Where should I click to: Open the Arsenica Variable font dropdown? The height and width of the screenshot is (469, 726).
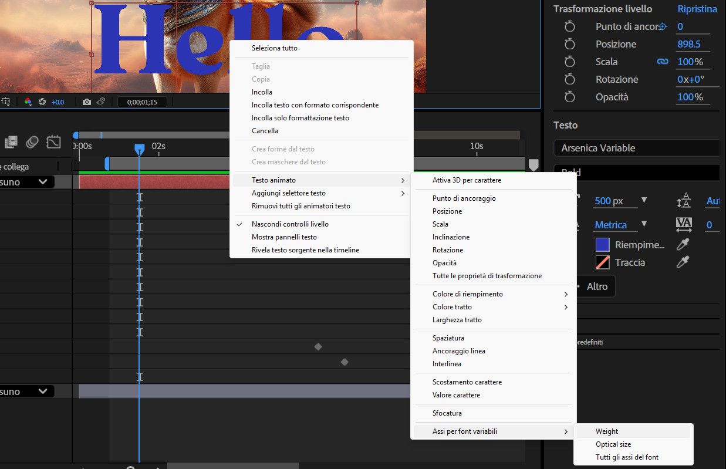tap(636, 148)
